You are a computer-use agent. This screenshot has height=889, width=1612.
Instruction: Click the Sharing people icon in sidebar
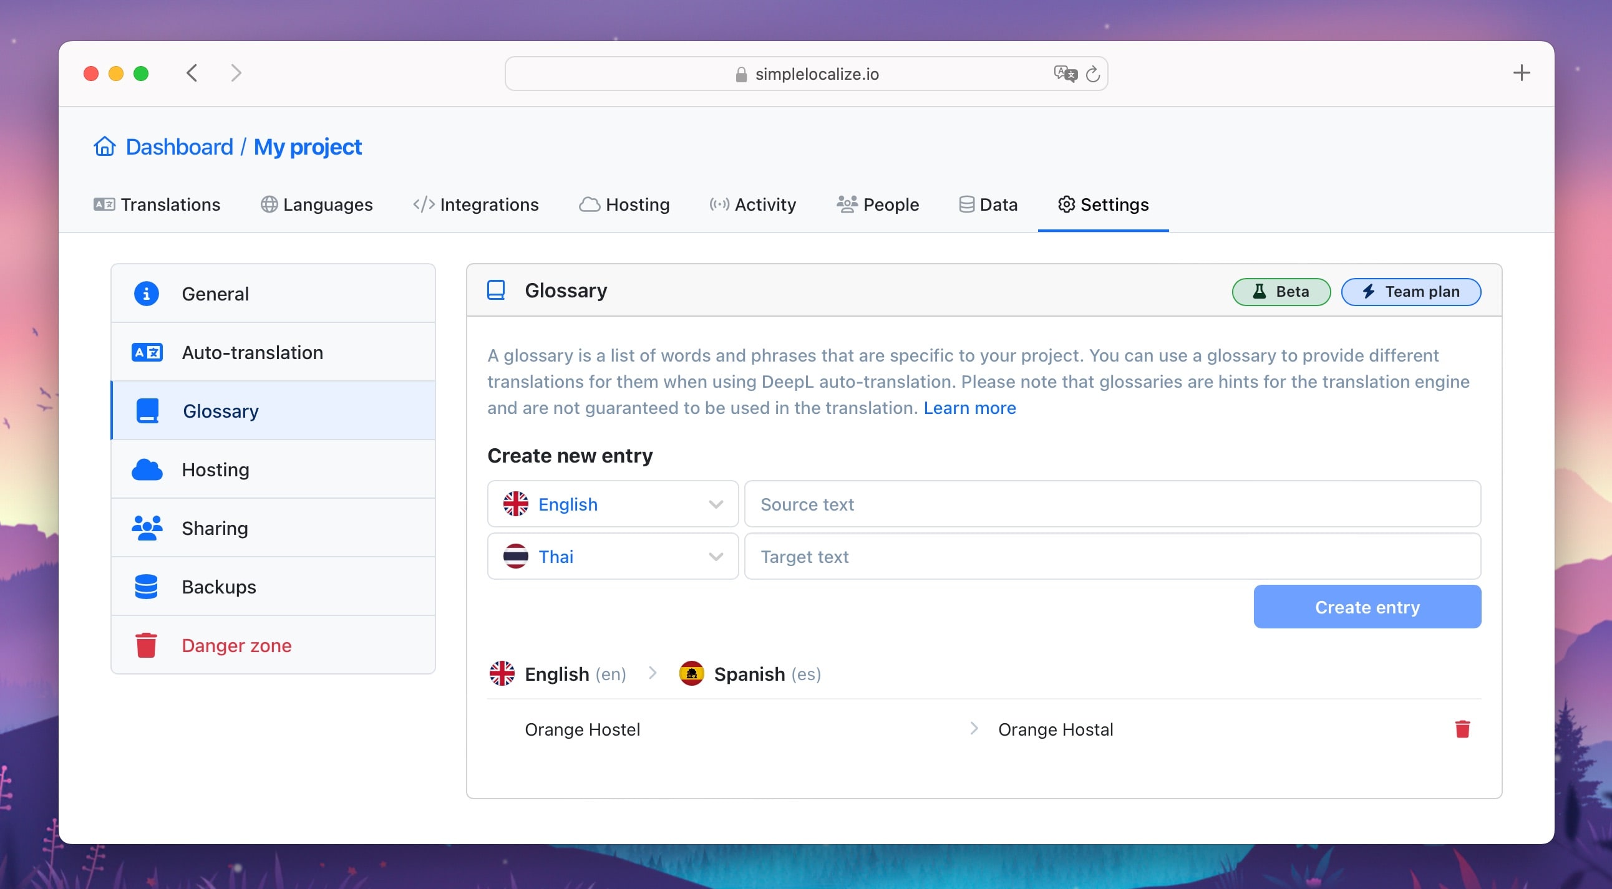(147, 528)
